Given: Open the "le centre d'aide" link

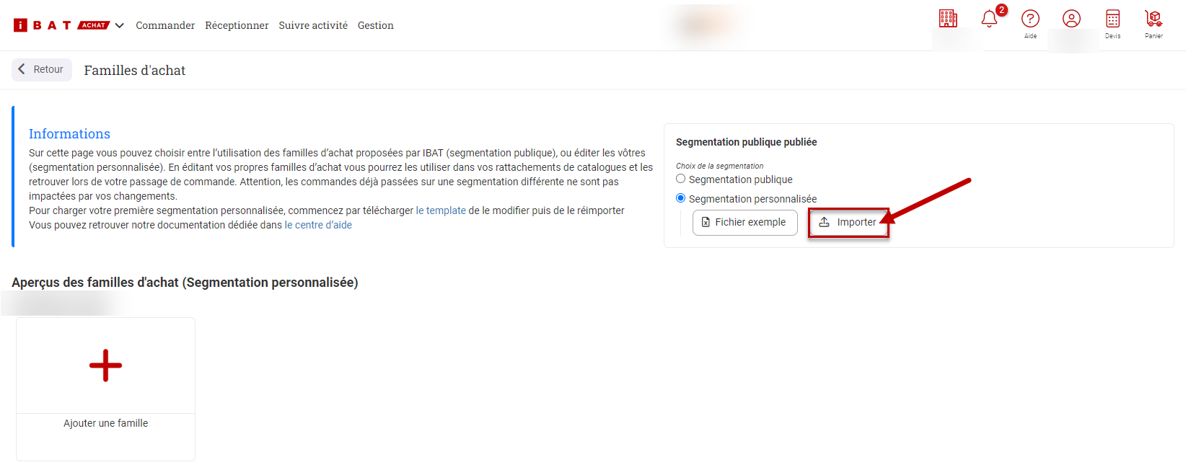Looking at the screenshot, I should coord(318,225).
